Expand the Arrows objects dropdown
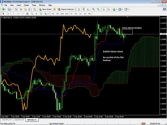This screenshot has height=125, width=167. coord(48,14)
